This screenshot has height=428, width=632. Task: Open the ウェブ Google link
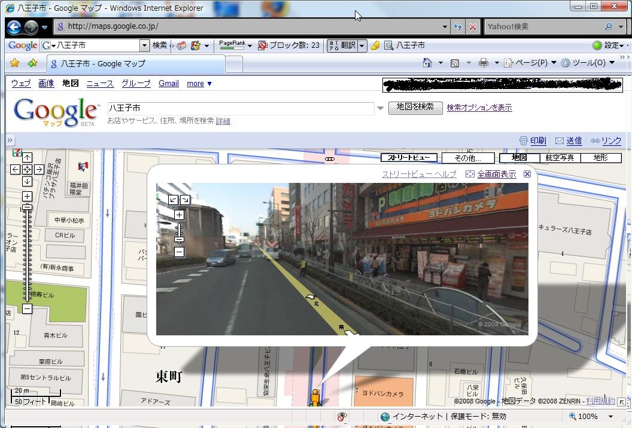(21, 83)
